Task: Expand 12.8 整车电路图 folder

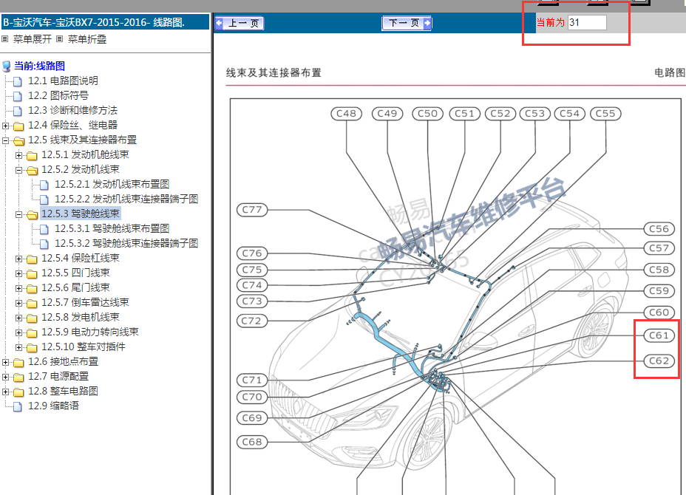Action: coord(5,392)
